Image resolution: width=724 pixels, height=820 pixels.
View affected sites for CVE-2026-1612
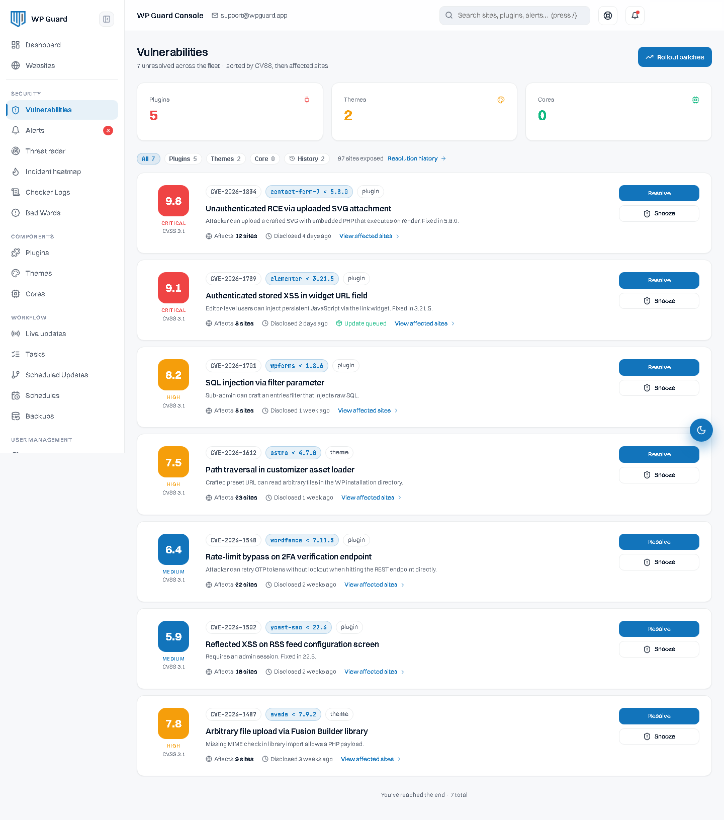[372, 498]
